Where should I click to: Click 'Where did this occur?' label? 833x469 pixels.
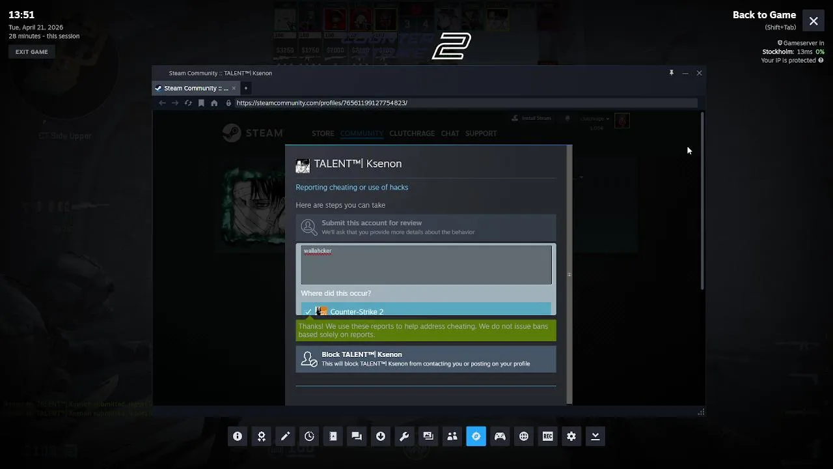(336, 293)
